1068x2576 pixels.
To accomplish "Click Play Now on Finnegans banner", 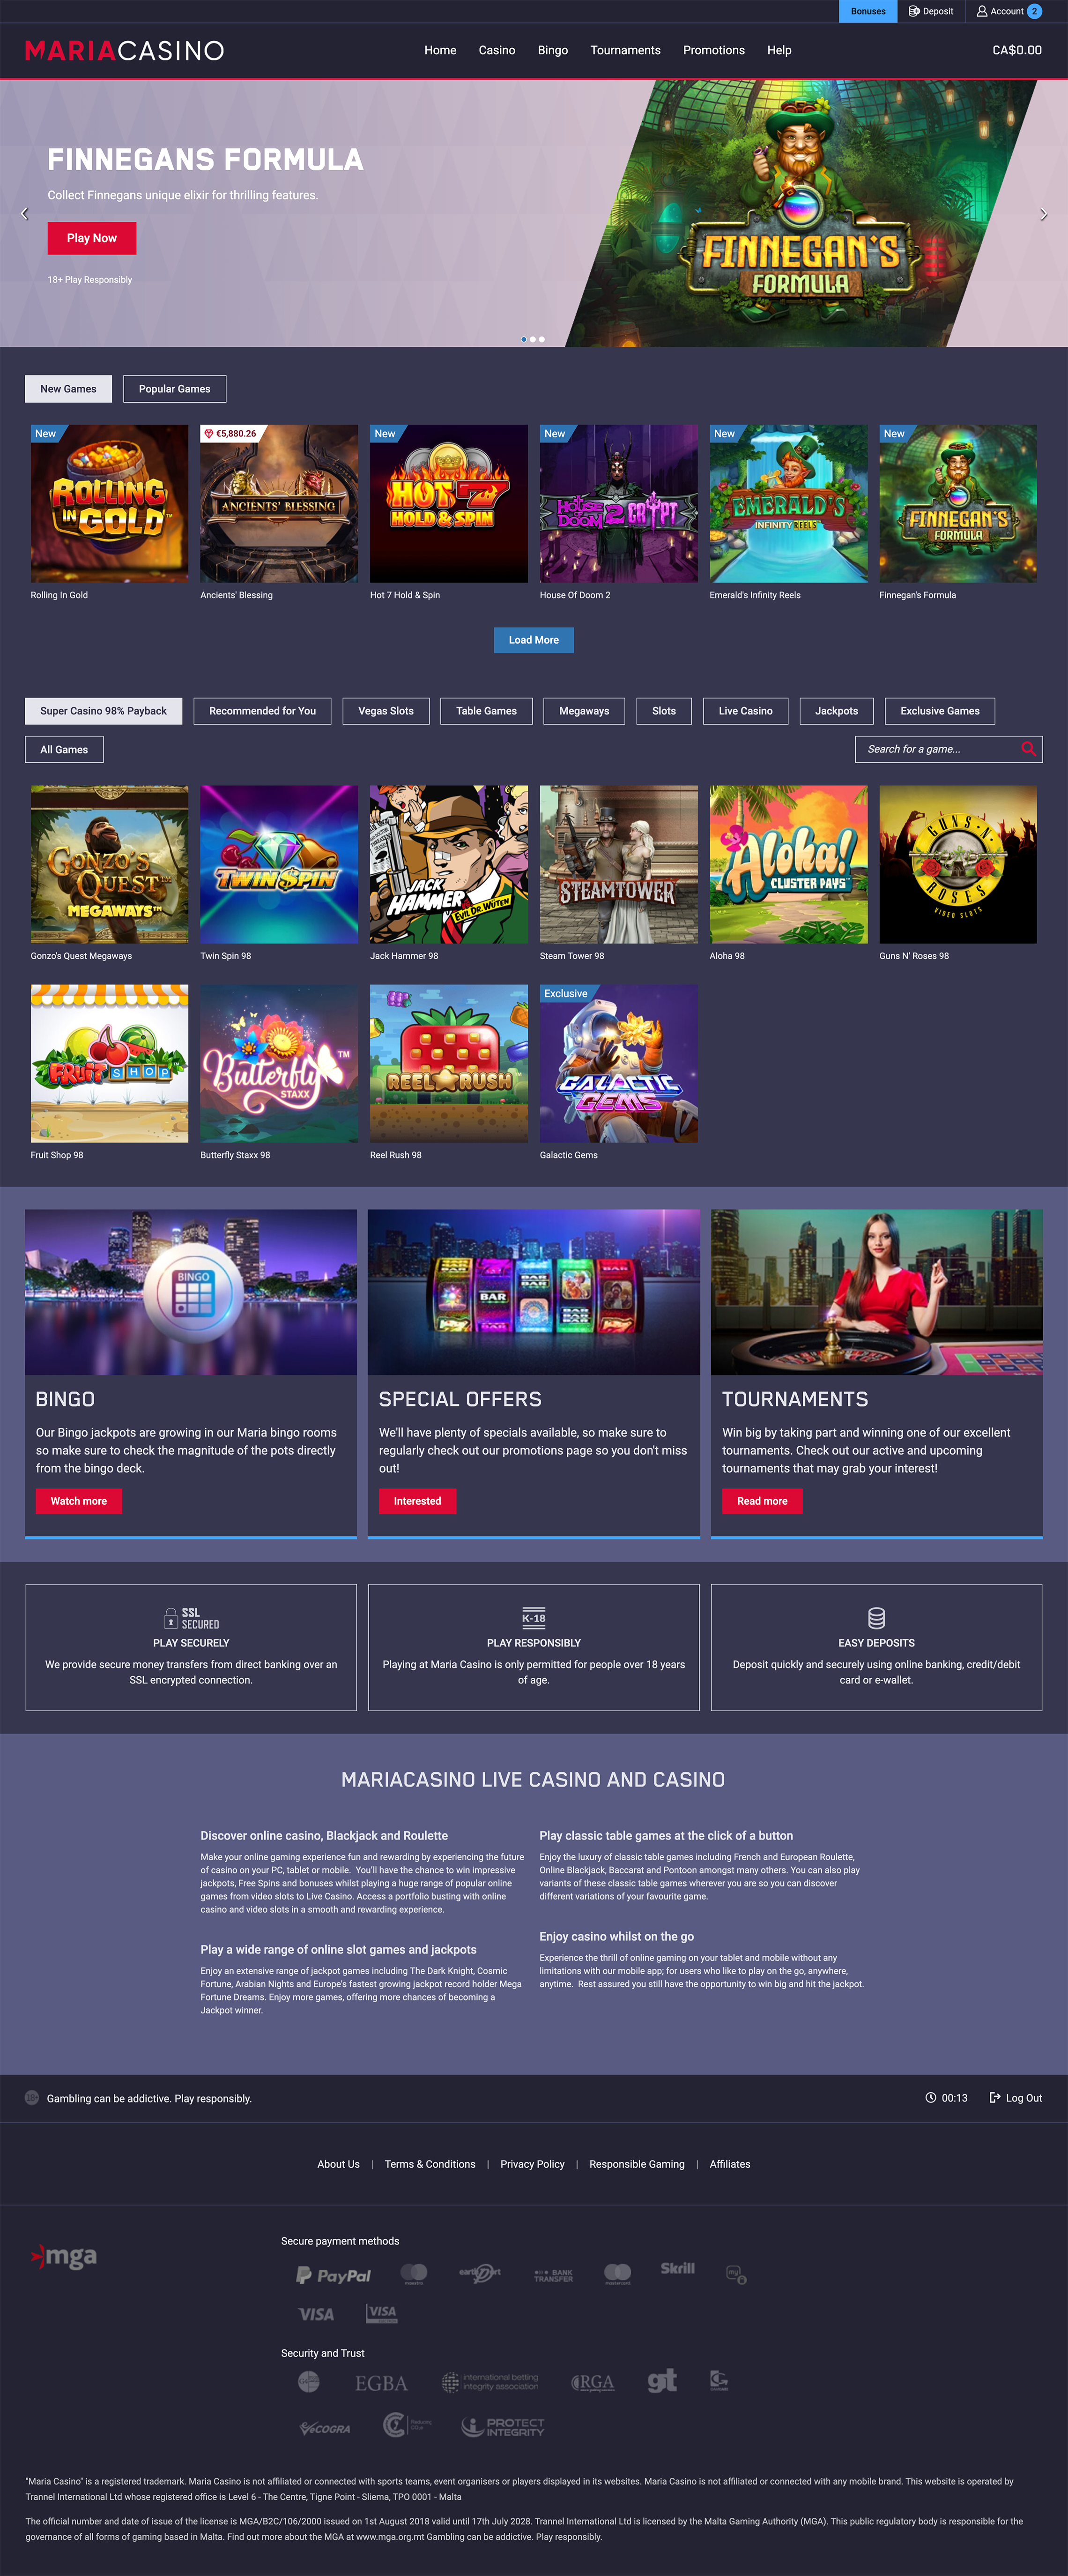I will tap(92, 238).
